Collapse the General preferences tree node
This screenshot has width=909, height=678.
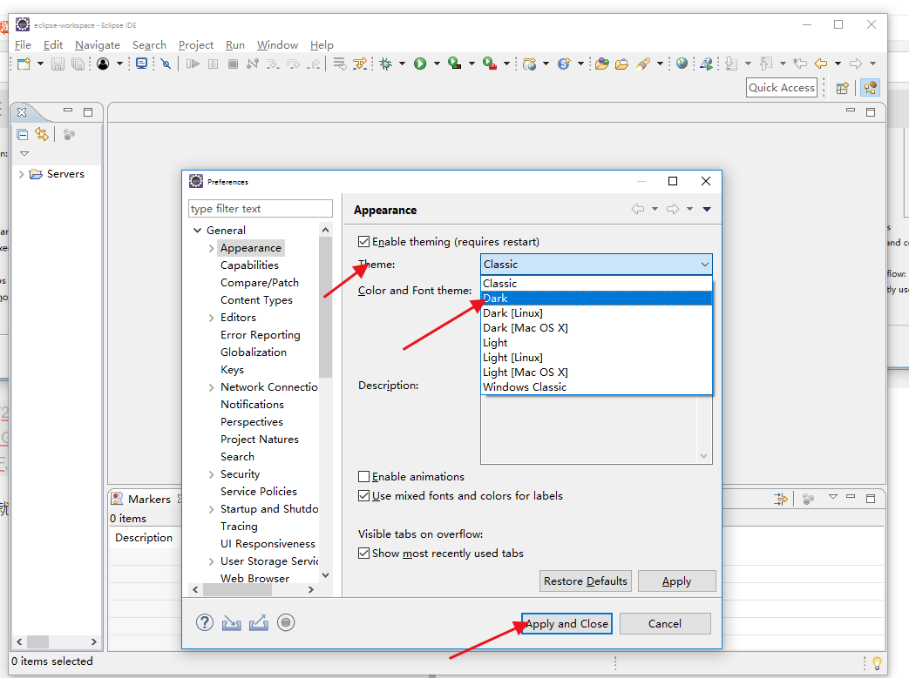coord(198,231)
